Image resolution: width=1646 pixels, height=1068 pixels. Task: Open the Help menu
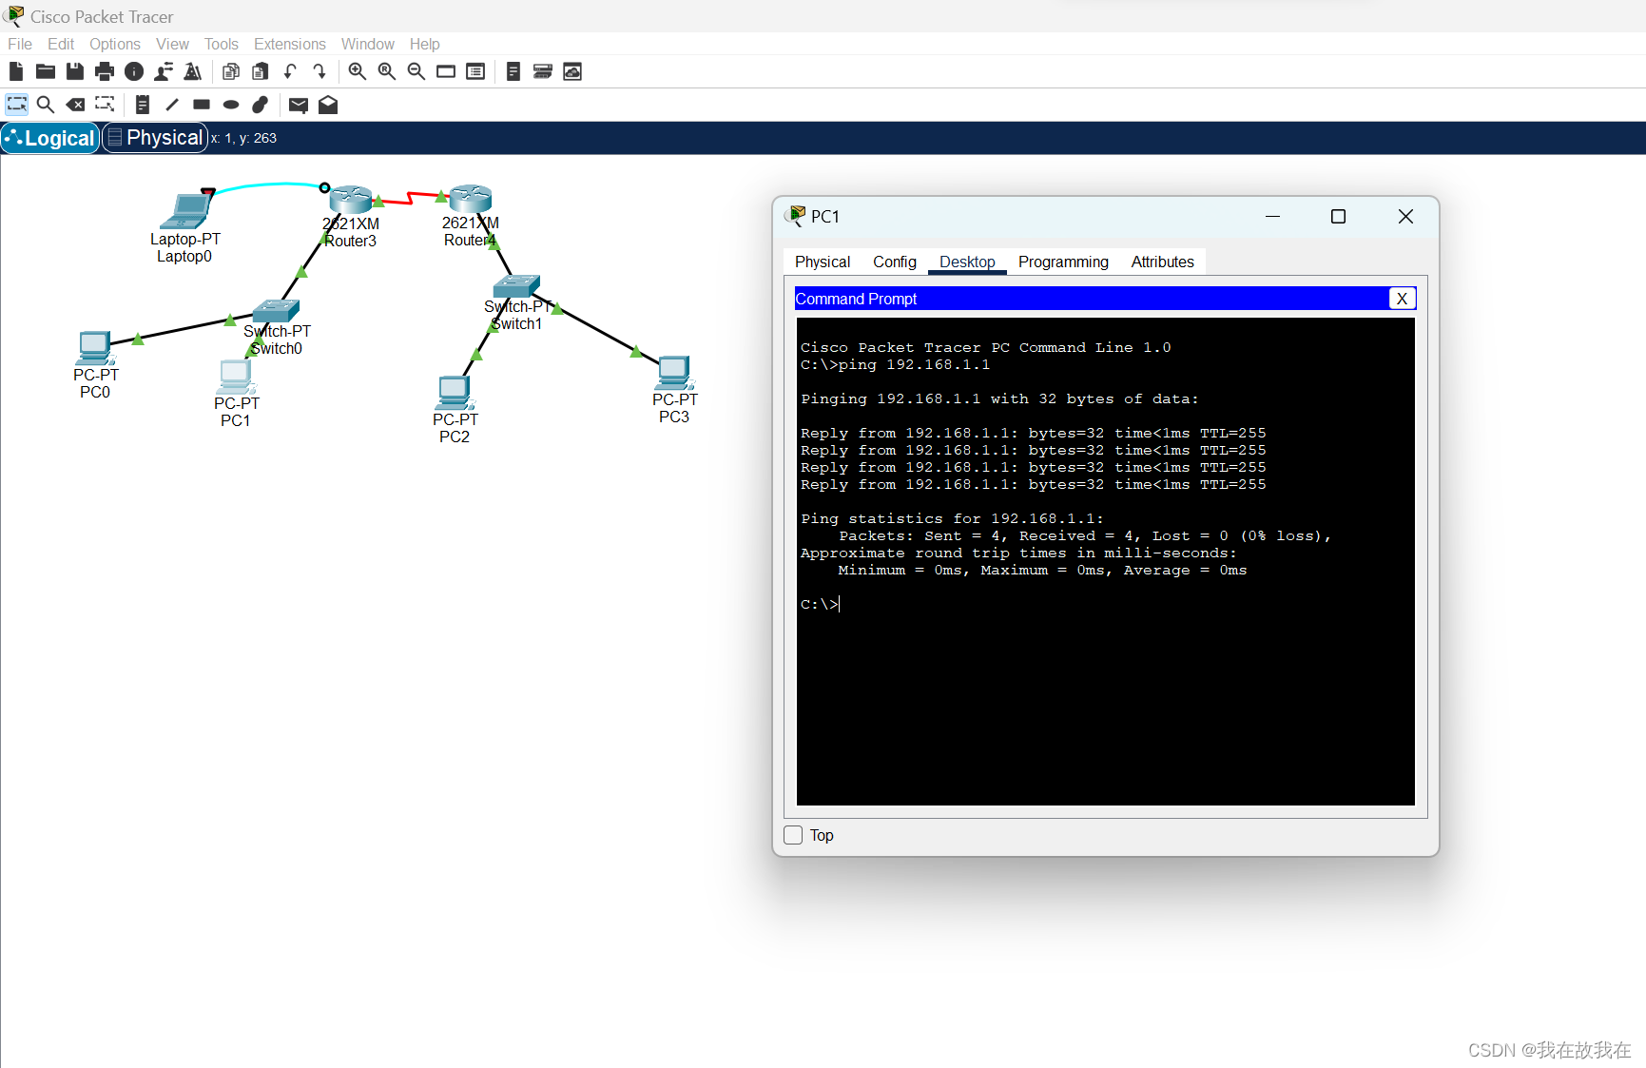(425, 44)
